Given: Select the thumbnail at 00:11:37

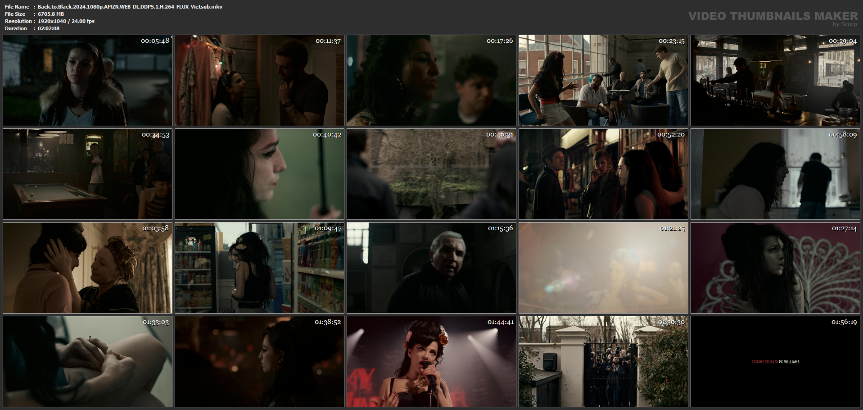Looking at the screenshot, I should pos(259,80).
